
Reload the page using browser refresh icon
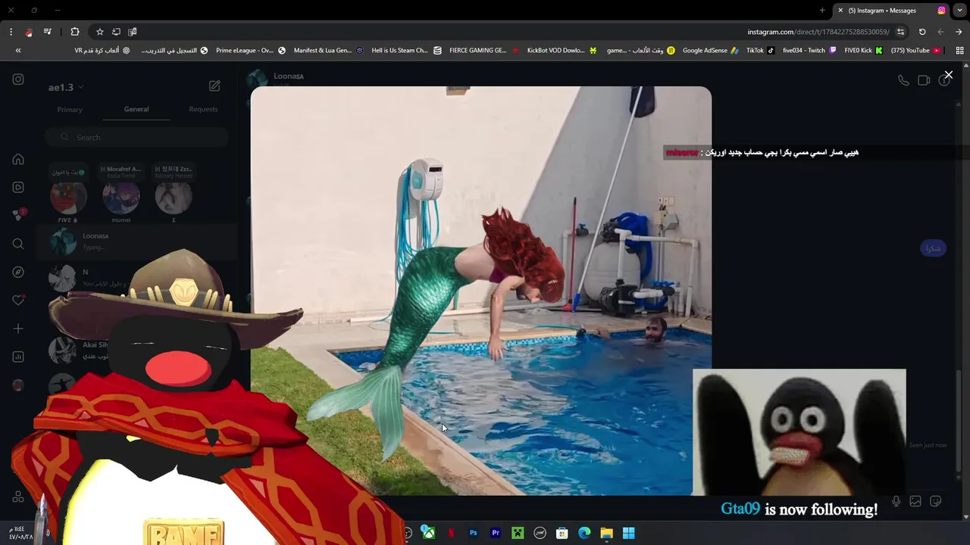point(922,32)
